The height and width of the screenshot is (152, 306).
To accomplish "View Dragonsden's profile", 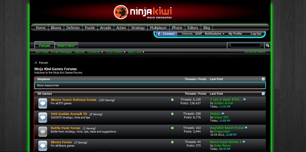I will [222, 131].
